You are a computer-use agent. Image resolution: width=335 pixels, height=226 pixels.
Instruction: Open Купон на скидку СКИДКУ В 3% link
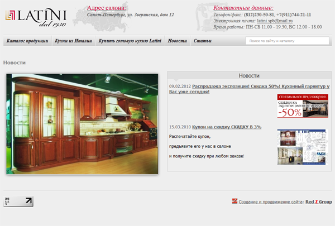227,127
